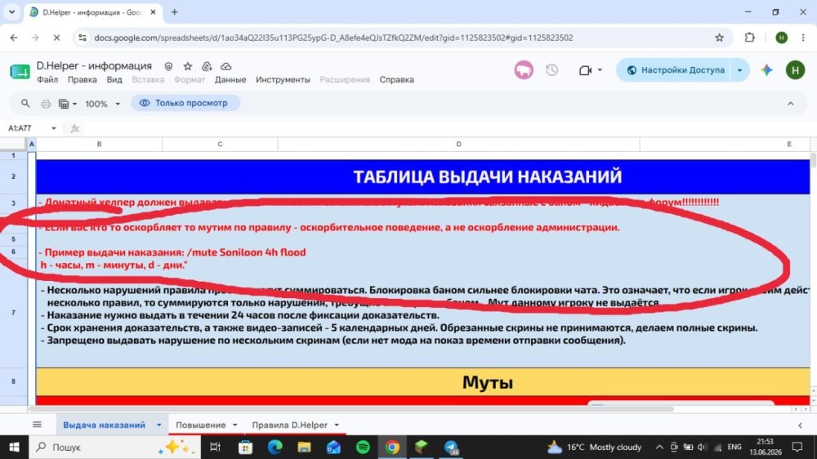
Task: Open Microsoft Edge from the taskbar
Action: (x=275, y=447)
